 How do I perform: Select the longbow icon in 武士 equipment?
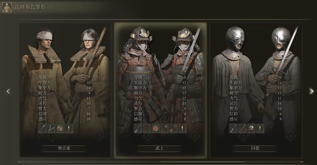coord(147,128)
